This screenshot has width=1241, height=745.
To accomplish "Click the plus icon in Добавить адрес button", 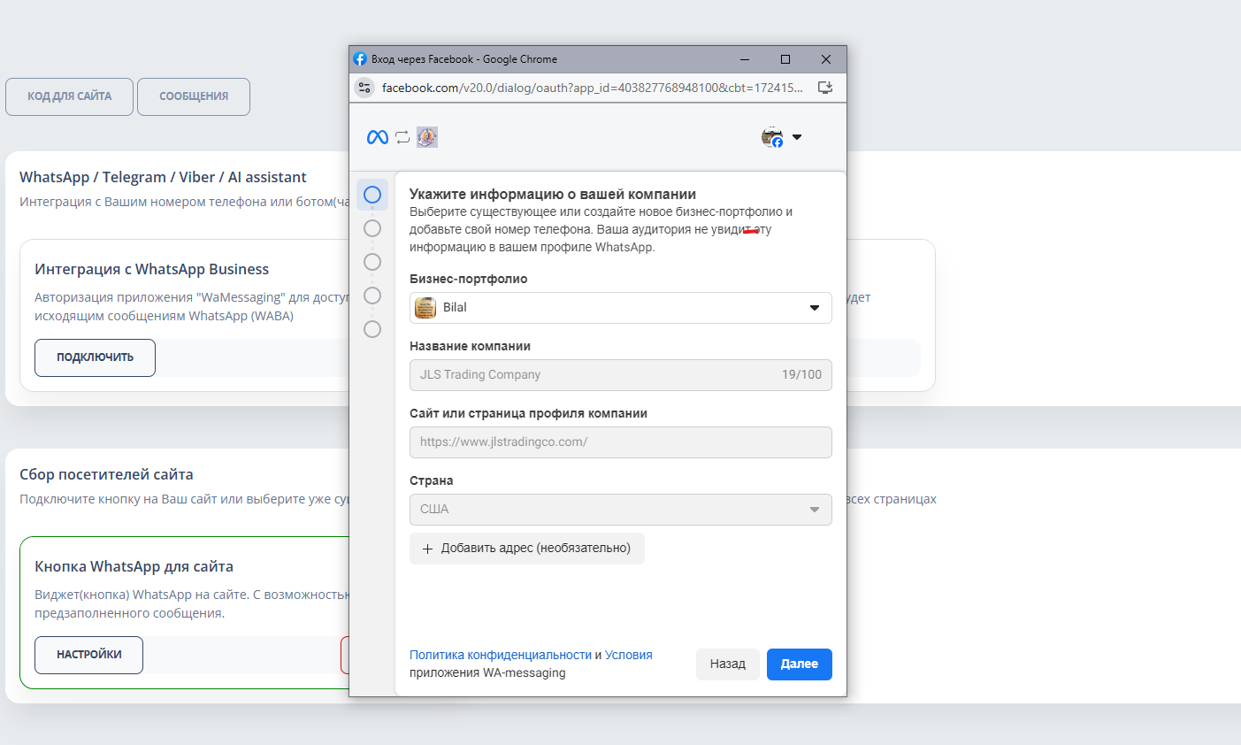I will 428,549.
